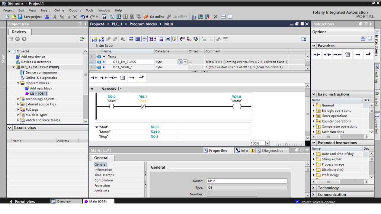Click the Save project button
Screen dimensions: 381x214
click(30, 17)
